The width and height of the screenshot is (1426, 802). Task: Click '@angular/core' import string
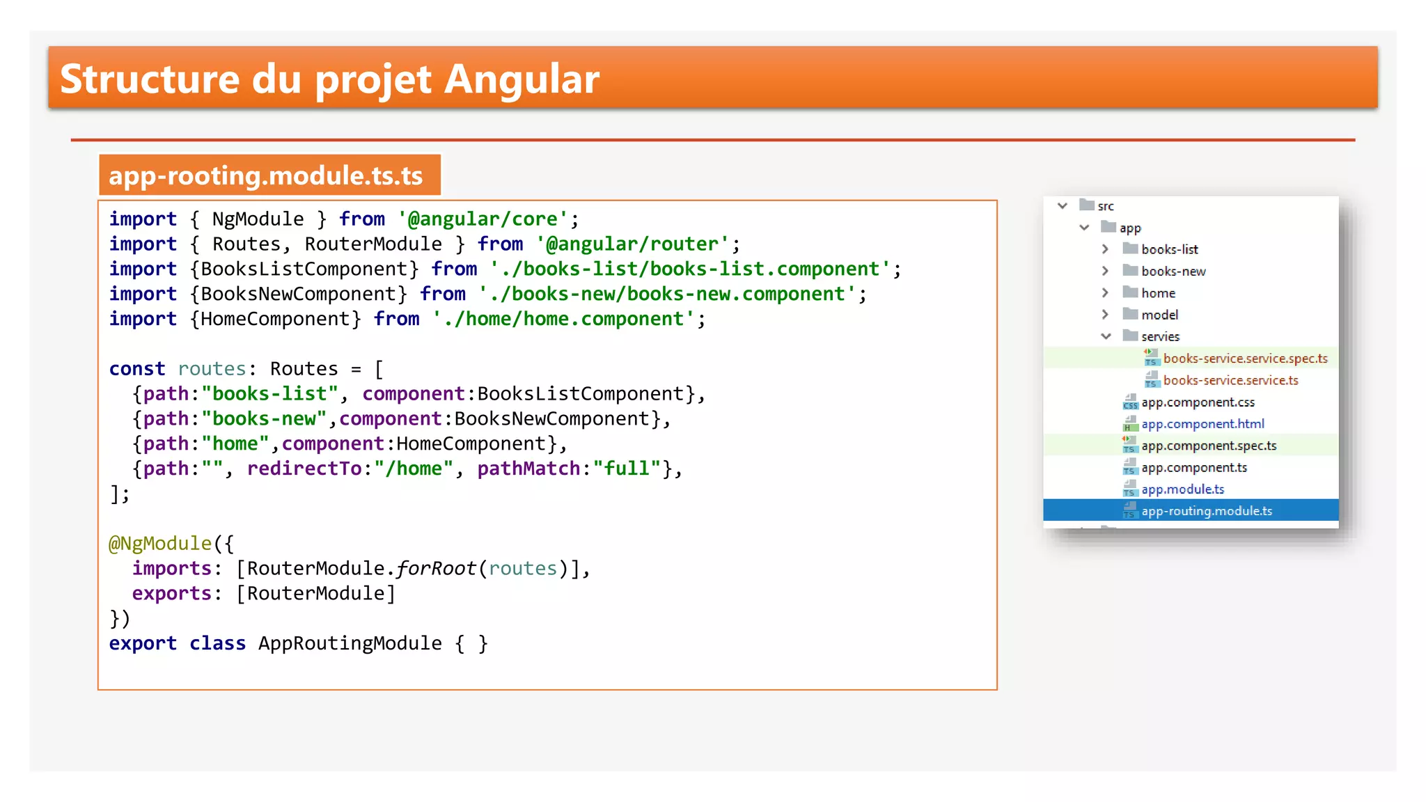[x=483, y=219]
